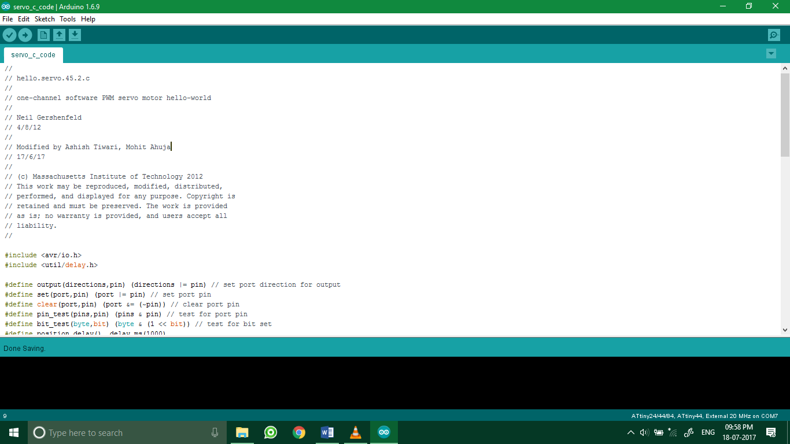Open the File menu
Image resolution: width=790 pixels, height=444 pixels.
click(x=8, y=19)
